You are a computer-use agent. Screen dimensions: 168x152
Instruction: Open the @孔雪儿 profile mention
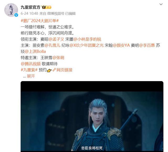(52, 45)
